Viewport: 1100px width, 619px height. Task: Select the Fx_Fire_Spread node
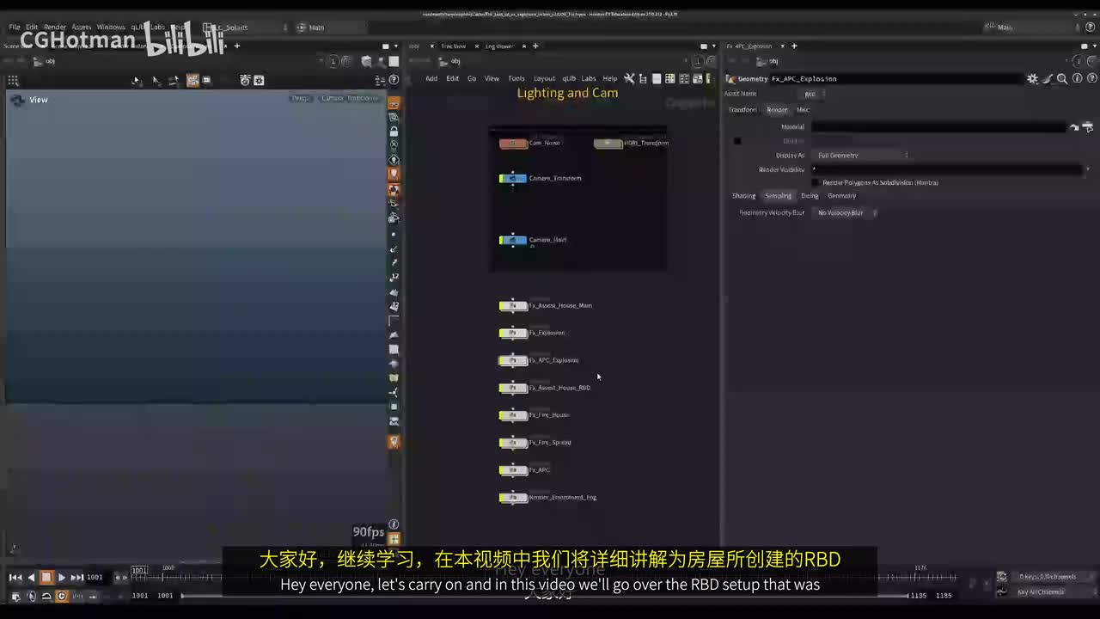[x=513, y=443]
